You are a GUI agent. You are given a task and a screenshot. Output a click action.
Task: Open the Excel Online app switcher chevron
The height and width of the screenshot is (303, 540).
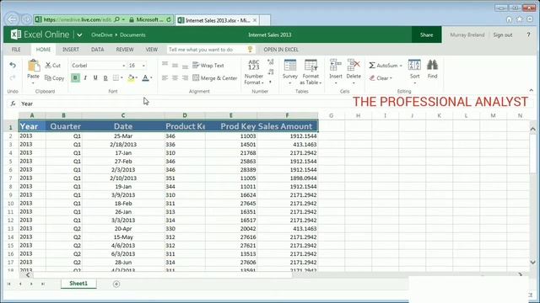[x=79, y=35]
